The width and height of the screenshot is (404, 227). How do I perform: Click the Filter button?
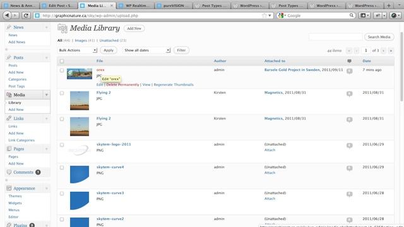(x=181, y=50)
